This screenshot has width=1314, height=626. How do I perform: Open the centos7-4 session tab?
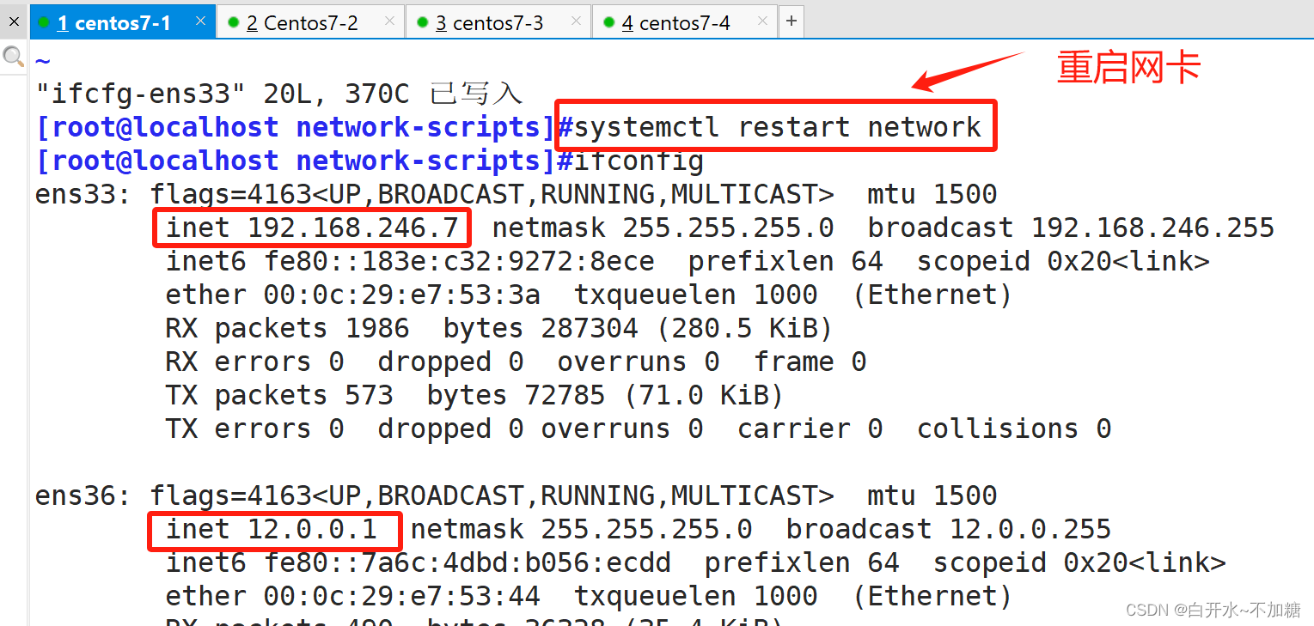tap(675, 23)
